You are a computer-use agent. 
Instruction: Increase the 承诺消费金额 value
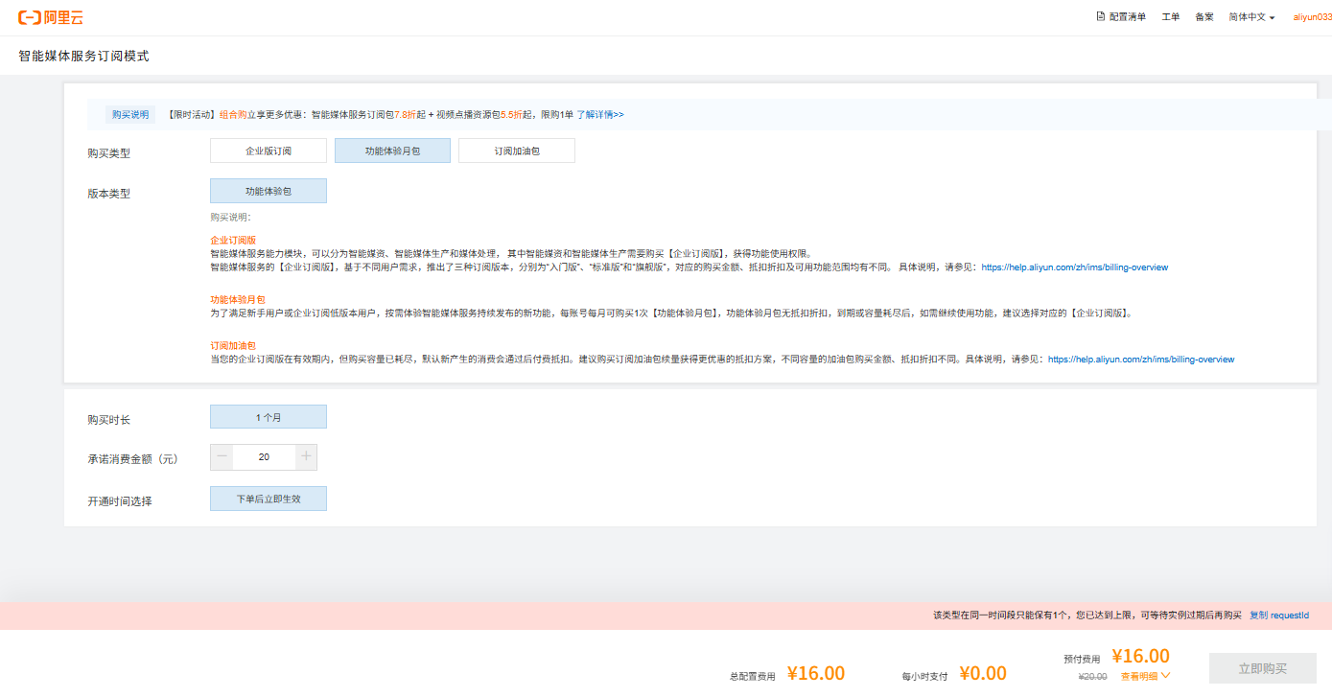tap(306, 457)
